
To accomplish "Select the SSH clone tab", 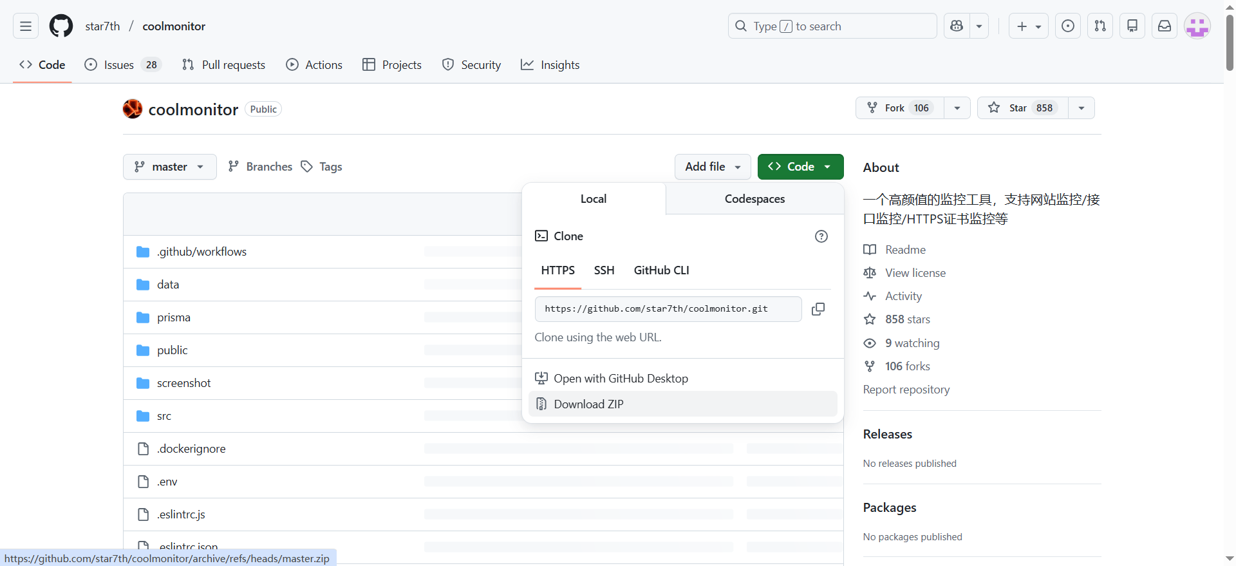I will [x=604, y=270].
